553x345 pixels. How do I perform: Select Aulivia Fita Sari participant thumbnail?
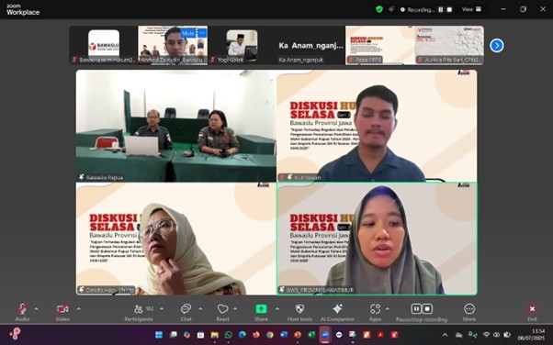[449, 45]
